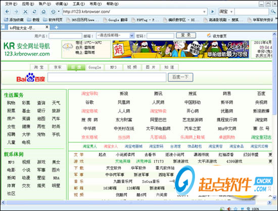Viewport: 278px width, 211px height.
Task: Click the horizontal scrollbar left arrow
Action: pyautogui.click(x=3, y=202)
